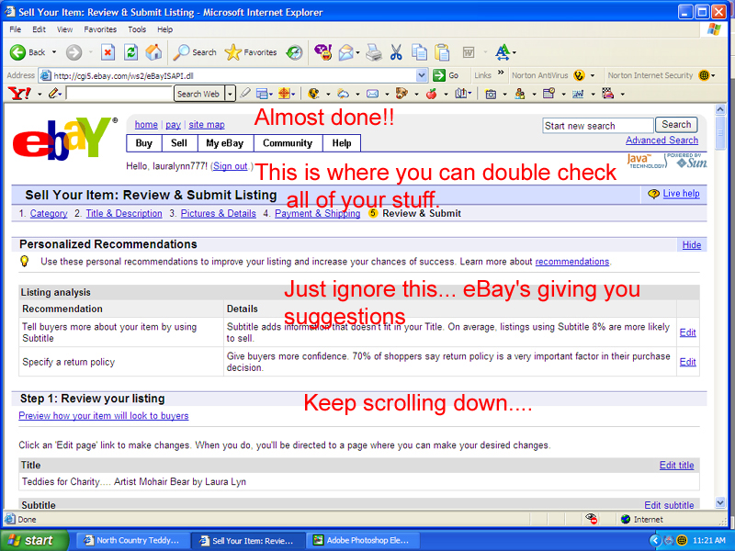Click the Print icon in the toolbar
Image resolution: width=735 pixels, height=551 pixels.
point(374,52)
